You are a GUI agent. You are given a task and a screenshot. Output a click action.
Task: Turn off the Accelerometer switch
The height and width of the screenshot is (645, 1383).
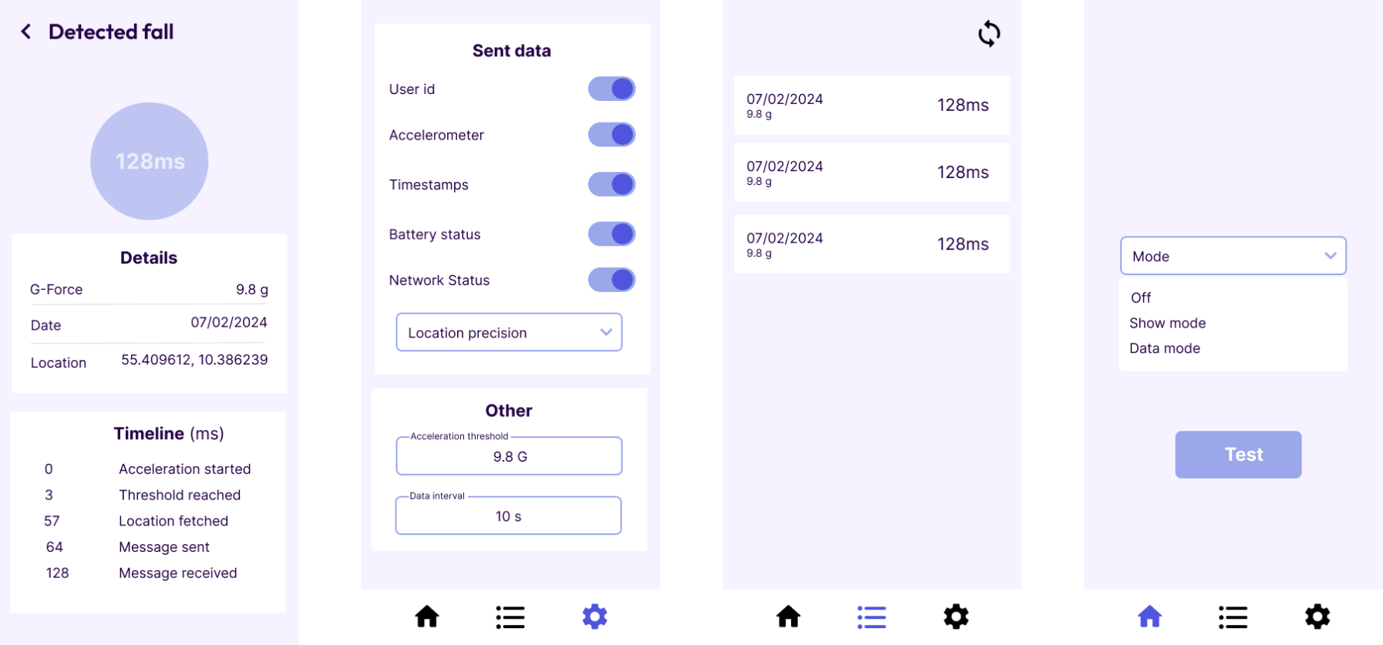coord(611,135)
